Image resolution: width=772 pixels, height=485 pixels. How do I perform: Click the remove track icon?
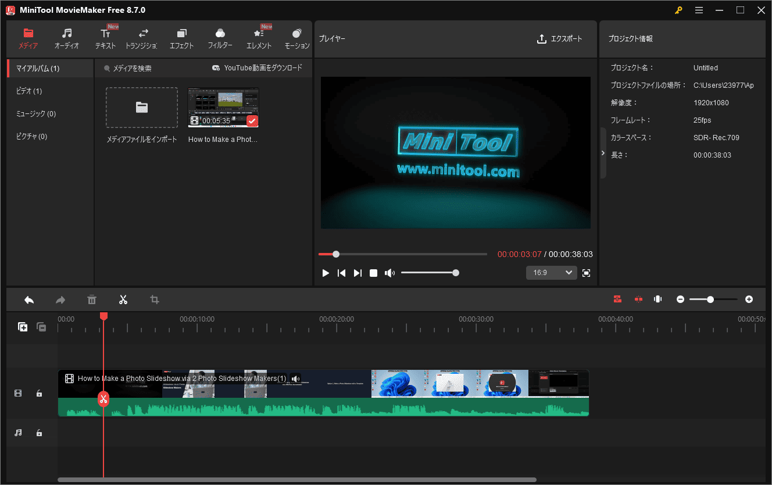tap(41, 327)
